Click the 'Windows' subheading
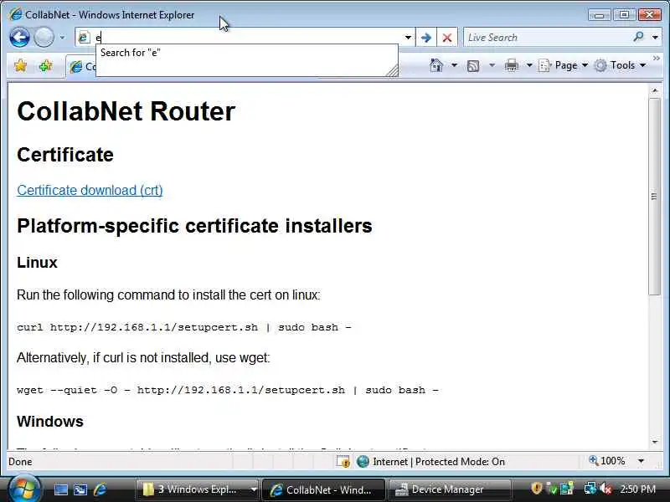 click(x=50, y=422)
